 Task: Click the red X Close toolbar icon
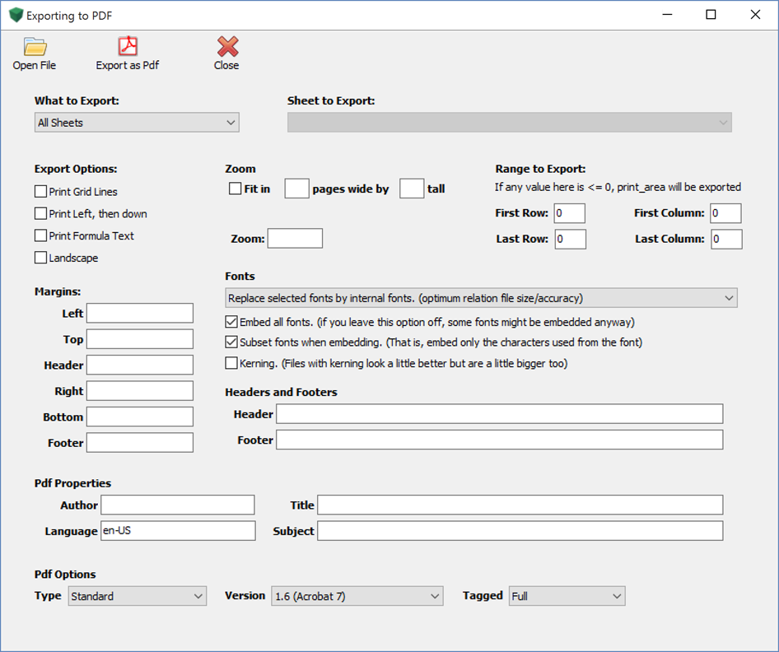227,47
